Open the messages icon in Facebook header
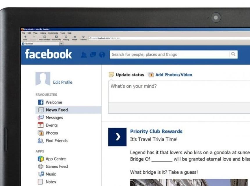 [x=93, y=55]
